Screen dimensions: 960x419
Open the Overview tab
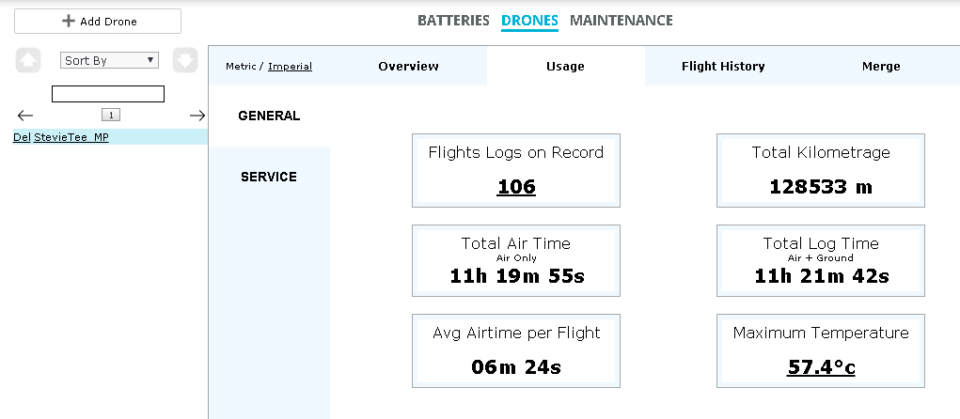point(408,66)
